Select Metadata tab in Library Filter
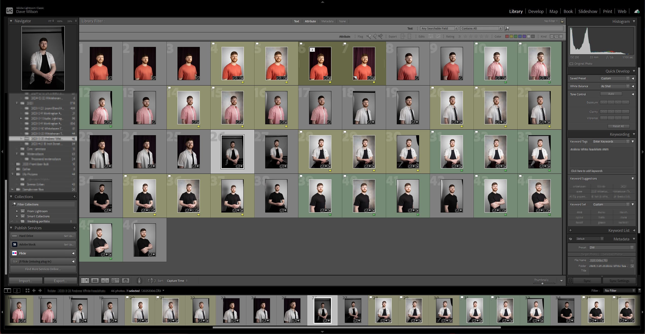This screenshot has width=645, height=334. click(x=327, y=21)
